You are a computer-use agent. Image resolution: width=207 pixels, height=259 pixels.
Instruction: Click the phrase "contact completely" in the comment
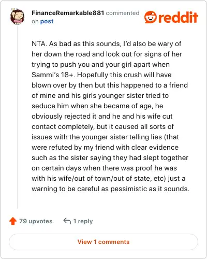point(63,127)
